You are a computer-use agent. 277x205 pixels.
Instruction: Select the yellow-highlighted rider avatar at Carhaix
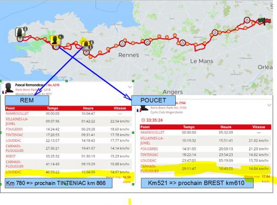click(55, 40)
